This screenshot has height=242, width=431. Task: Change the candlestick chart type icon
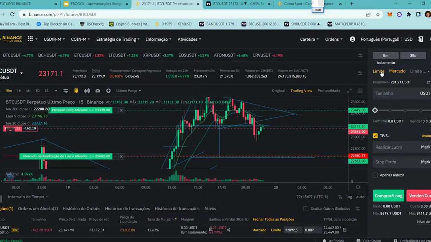coord(87,91)
